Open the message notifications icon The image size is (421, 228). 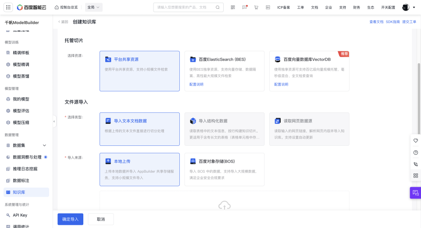click(x=245, y=7)
